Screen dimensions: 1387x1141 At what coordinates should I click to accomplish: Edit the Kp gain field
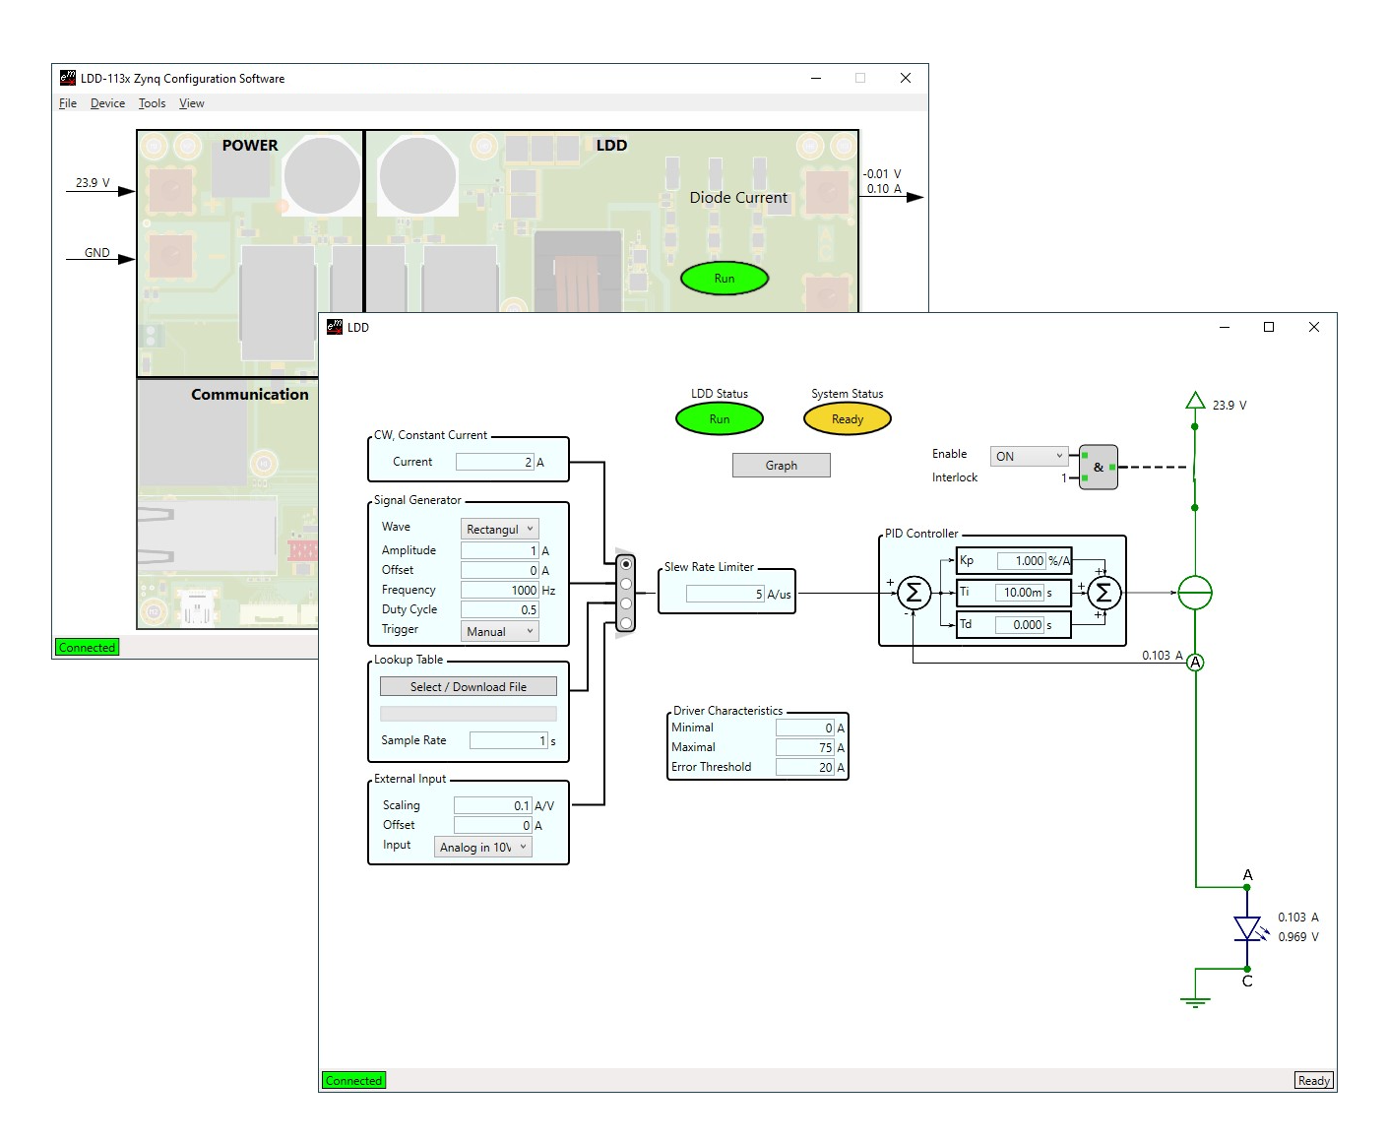pos(1022,560)
